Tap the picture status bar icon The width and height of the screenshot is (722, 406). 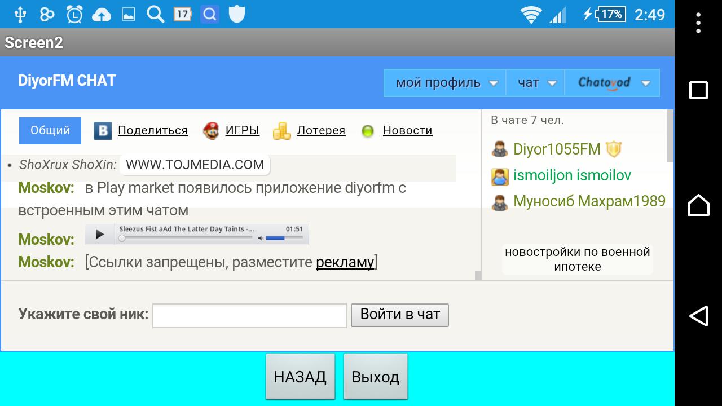pyautogui.click(x=129, y=15)
